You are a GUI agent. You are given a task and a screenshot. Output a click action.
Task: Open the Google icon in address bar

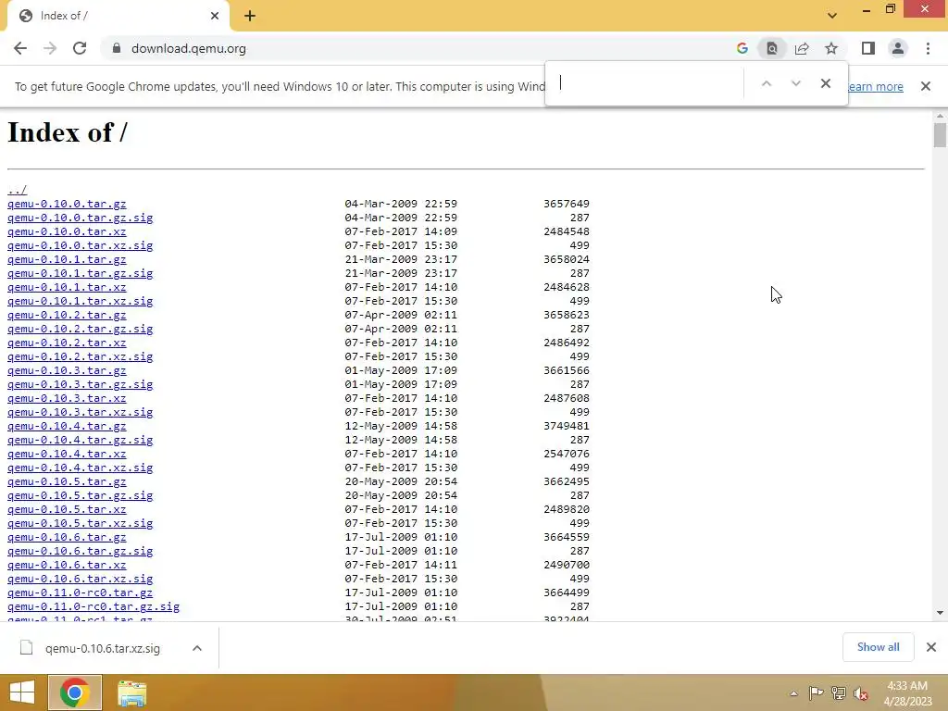point(742,48)
